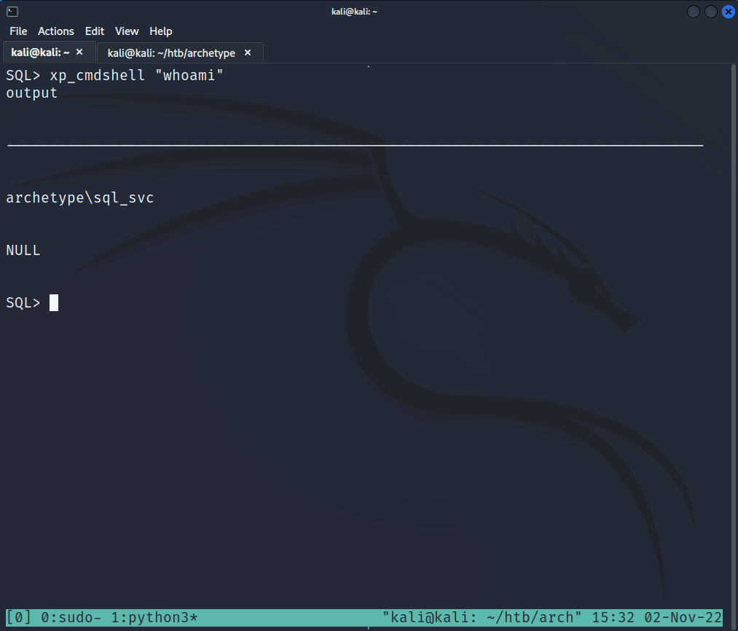Switch to the "kali@kali: ~/htb/archetype" tab
The width and height of the screenshot is (738, 631).
pos(171,53)
